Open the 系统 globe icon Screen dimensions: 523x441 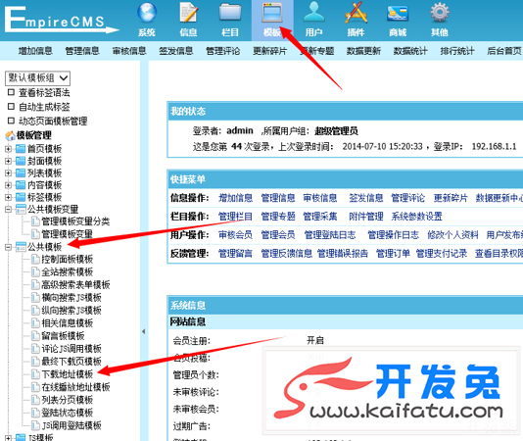coord(147,13)
